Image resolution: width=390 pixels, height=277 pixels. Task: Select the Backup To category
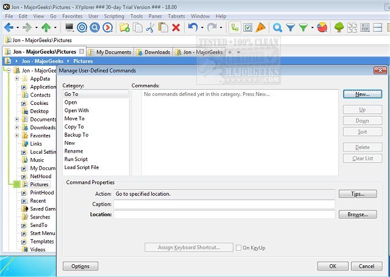[76, 135]
